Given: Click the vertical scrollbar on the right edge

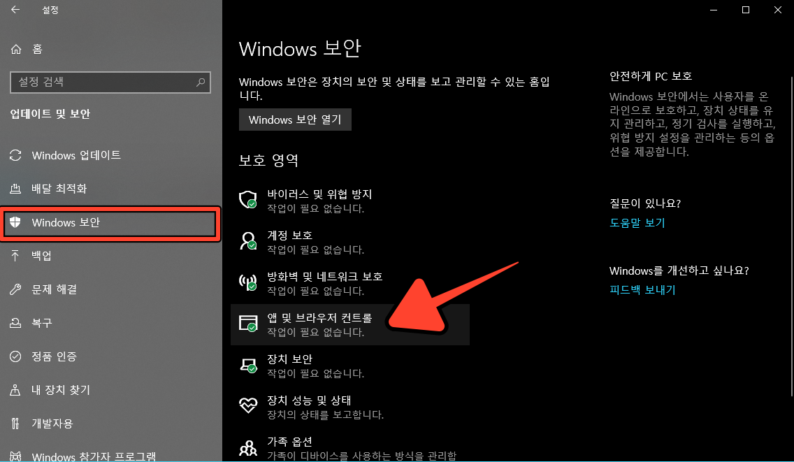Looking at the screenshot, I should pos(791,236).
